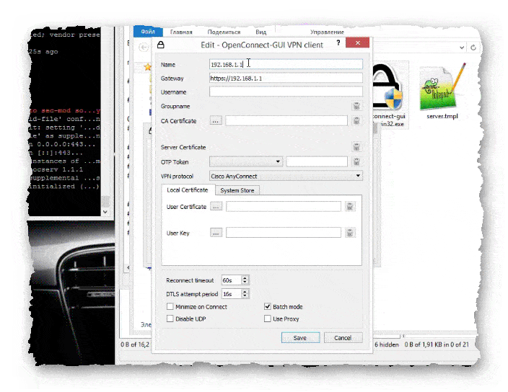
Task: Select the server.tmpl file icon in Explorer
Action: [442, 87]
